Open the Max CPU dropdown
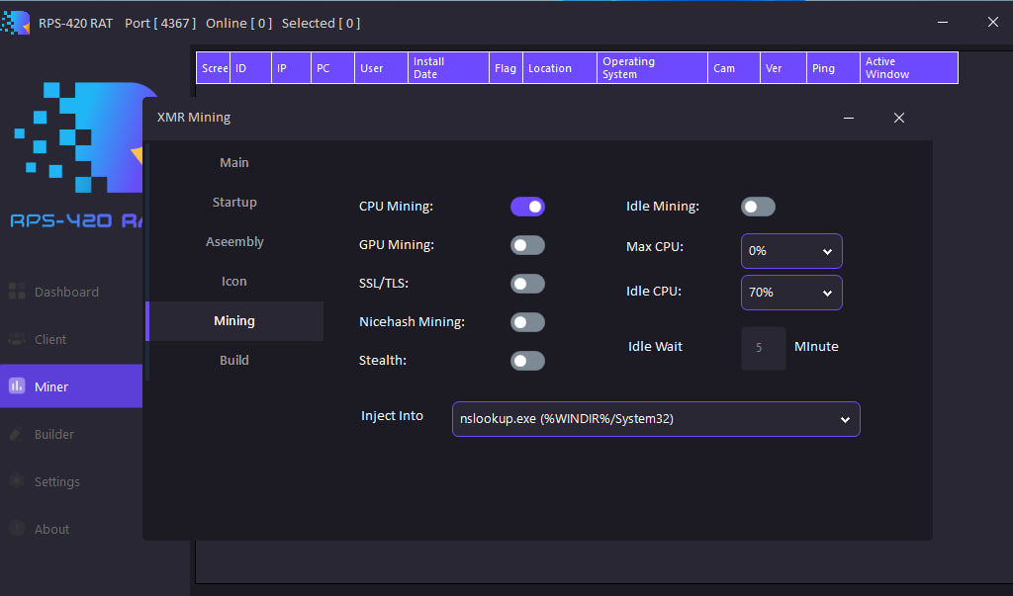Viewport: 1013px width, 596px height. pos(791,251)
